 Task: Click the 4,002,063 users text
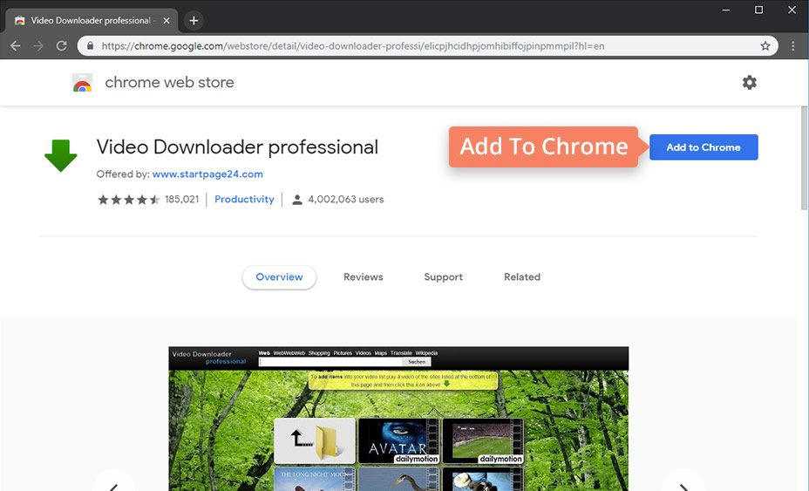click(346, 200)
